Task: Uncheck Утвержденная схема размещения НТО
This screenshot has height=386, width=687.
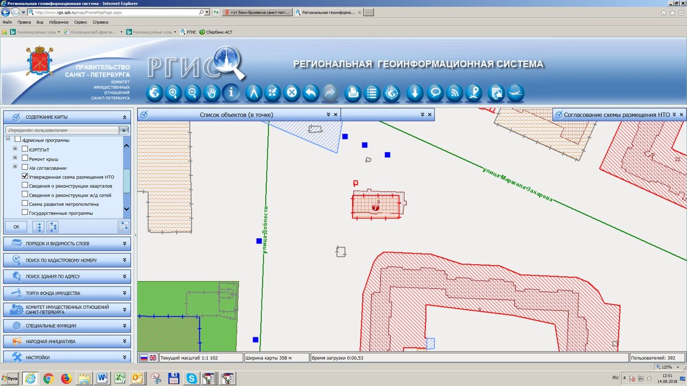Action: click(x=25, y=176)
